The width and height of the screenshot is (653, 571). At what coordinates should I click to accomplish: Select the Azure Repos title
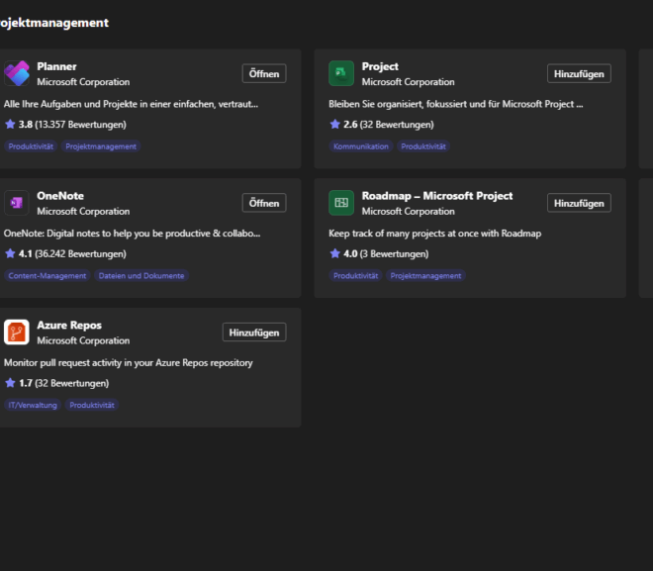point(69,326)
